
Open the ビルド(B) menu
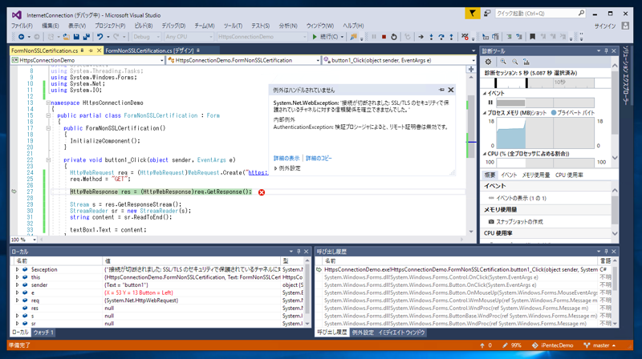coord(144,26)
